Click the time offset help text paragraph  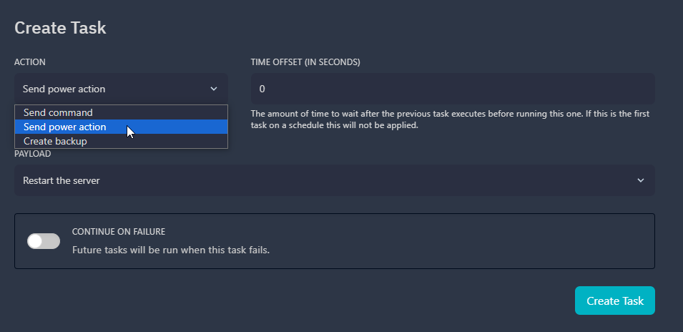pyautogui.click(x=449, y=119)
